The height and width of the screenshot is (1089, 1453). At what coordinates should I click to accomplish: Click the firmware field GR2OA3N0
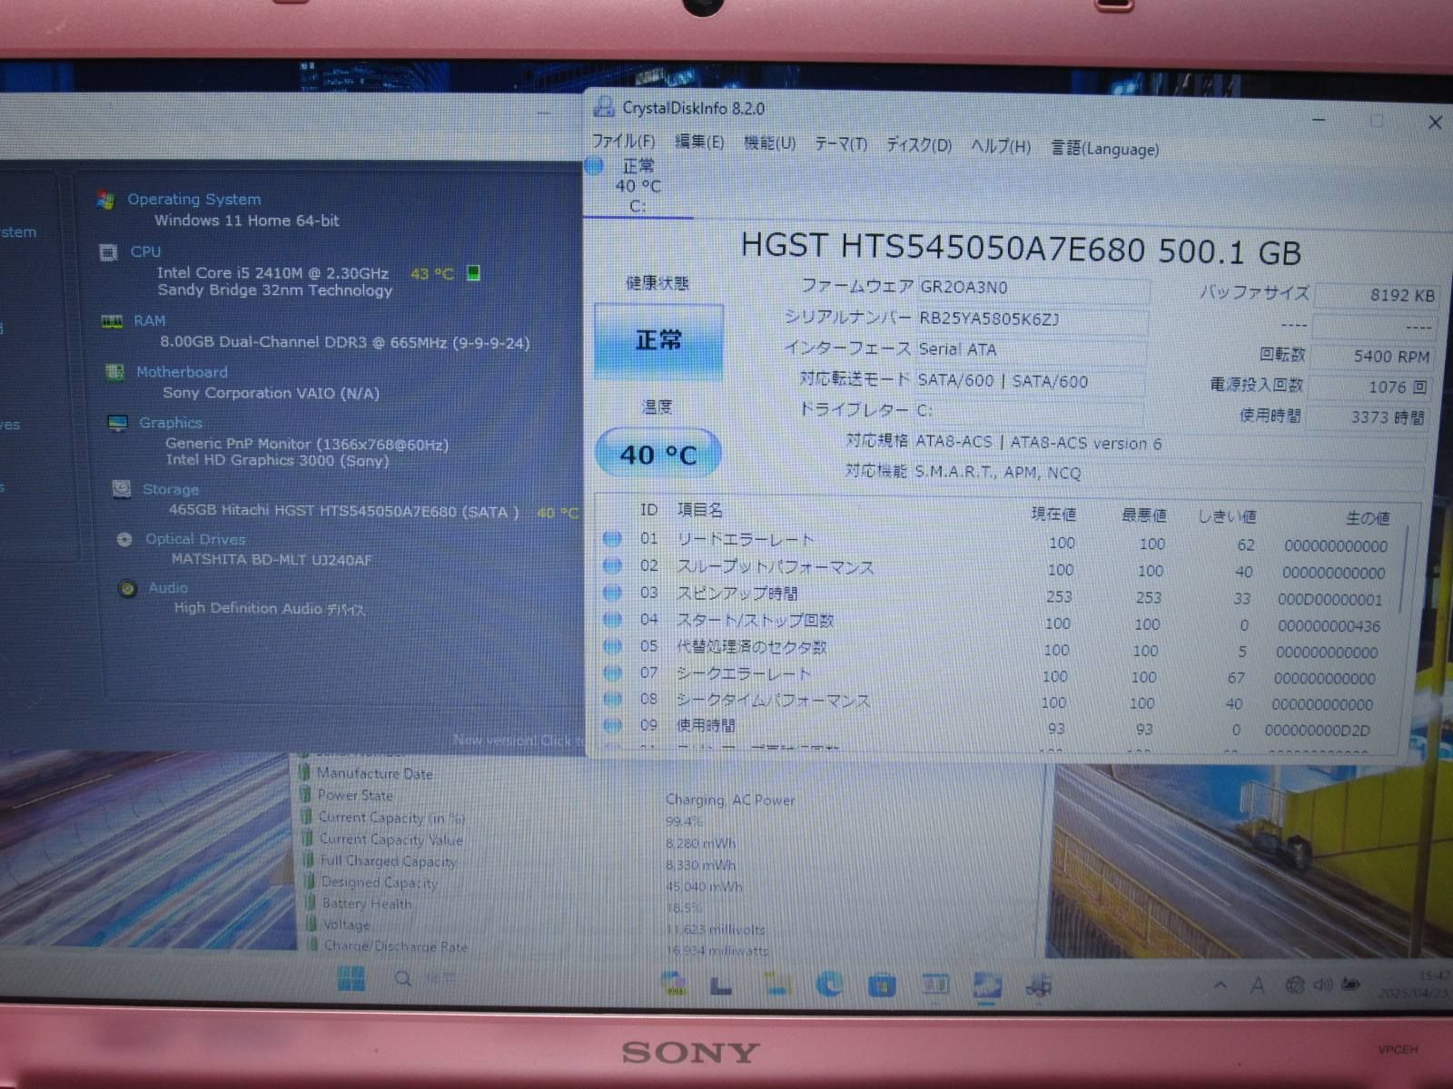click(x=1033, y=288)
